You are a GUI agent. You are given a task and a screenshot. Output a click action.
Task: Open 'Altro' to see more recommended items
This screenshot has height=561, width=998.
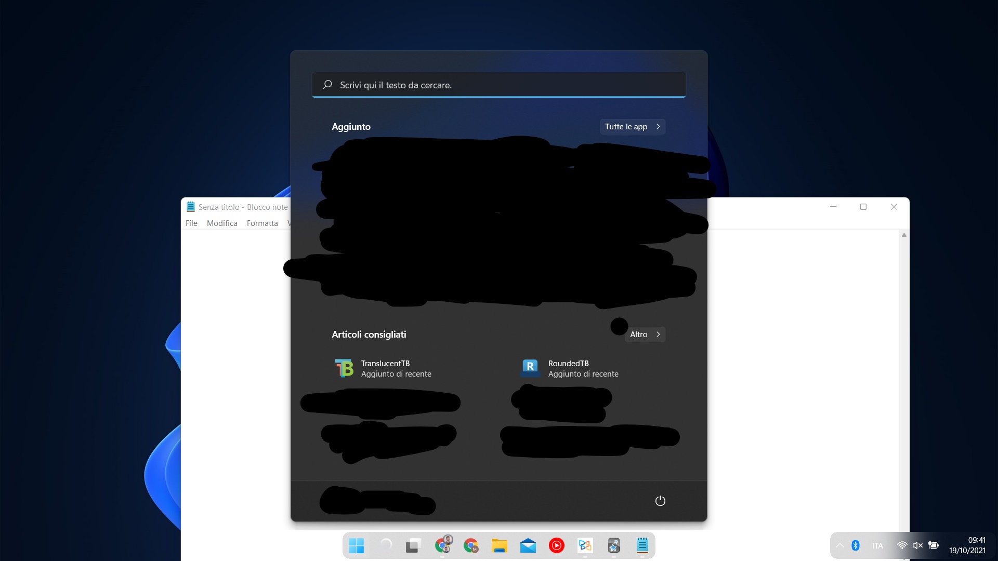(645, 334)
